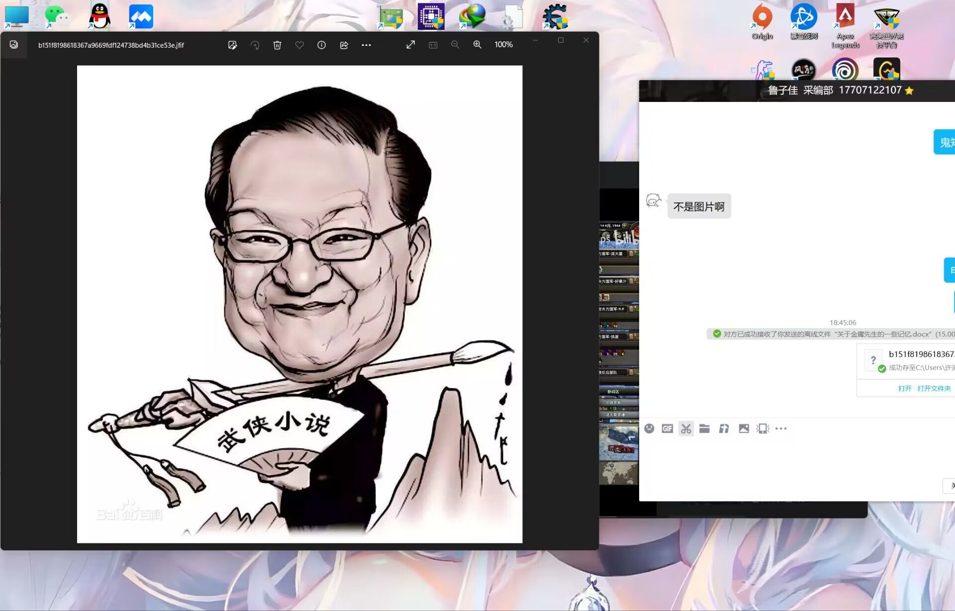Mark the photo as favorite with heart

point(299,45)
